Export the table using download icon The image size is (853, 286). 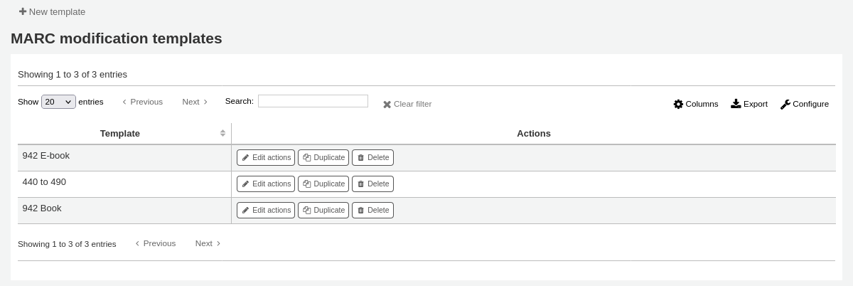tap(736, 104)
